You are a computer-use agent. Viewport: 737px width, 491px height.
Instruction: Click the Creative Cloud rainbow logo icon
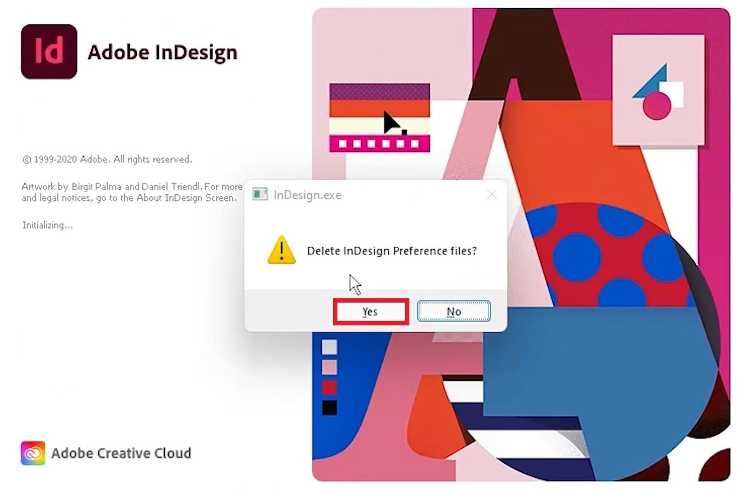33,453
